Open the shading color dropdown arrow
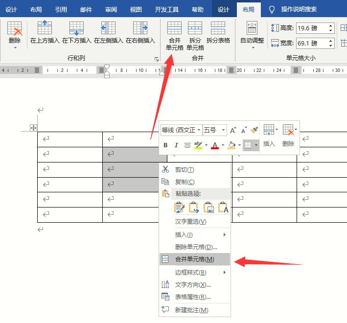 [239, 145]
